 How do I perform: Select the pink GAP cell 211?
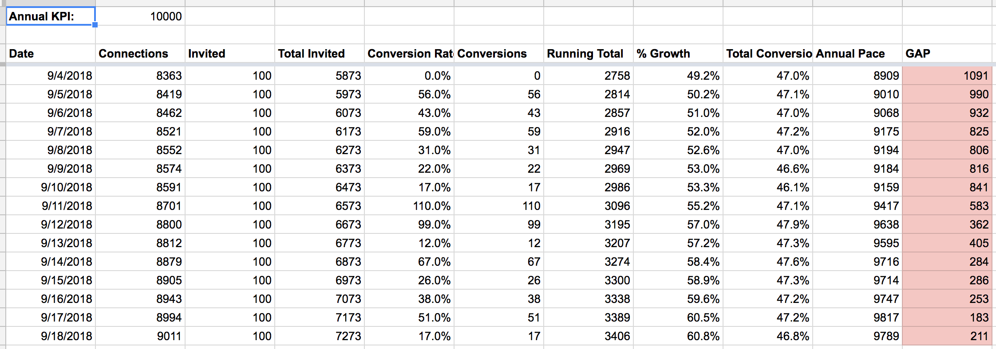coord(947,336)
